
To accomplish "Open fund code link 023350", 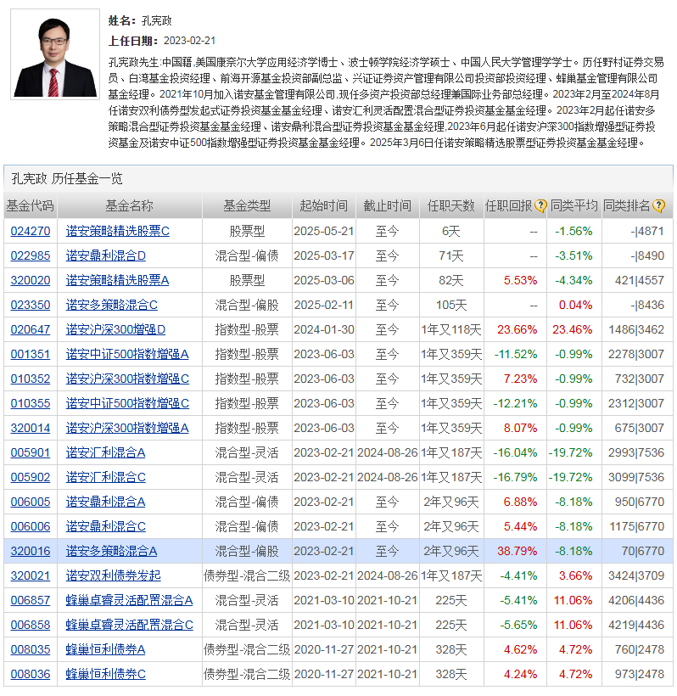I will click(31, 306).
